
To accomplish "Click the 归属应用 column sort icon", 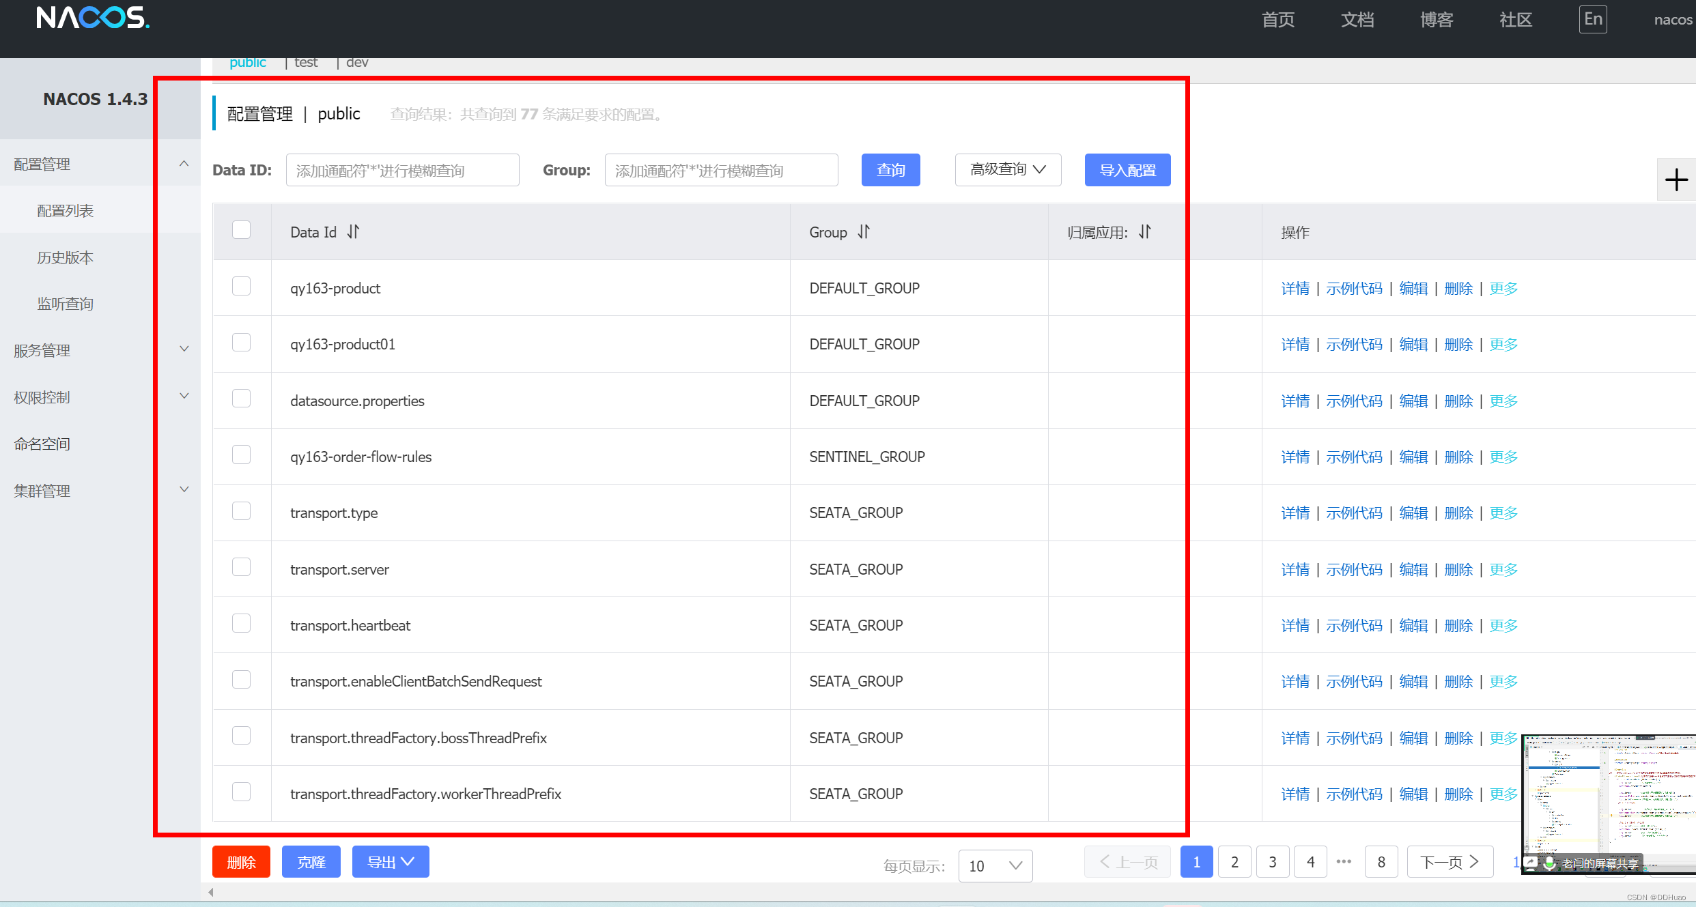I will click(x=1145, y=232).
